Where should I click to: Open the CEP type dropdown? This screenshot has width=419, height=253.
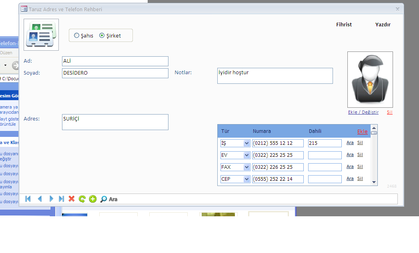pos(247,179)
